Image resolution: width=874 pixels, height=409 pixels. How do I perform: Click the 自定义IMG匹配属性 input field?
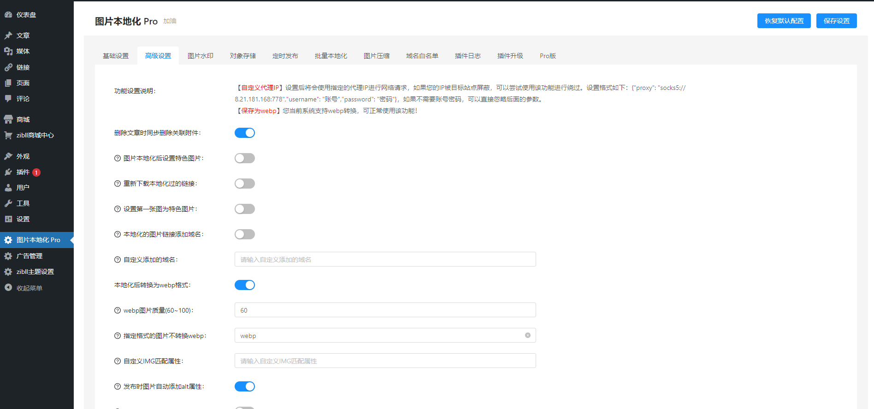[x=385, y=361]
